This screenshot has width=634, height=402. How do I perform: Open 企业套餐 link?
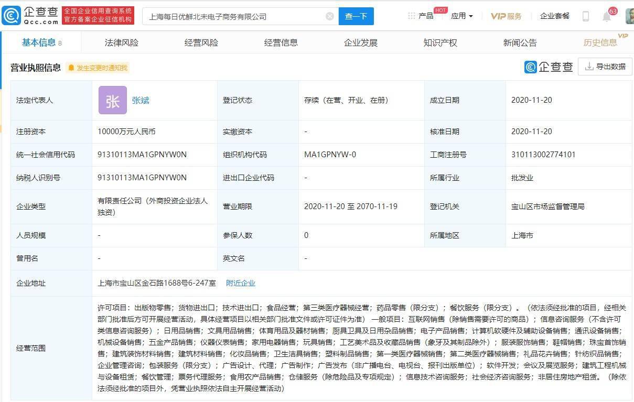coord(555,16)
